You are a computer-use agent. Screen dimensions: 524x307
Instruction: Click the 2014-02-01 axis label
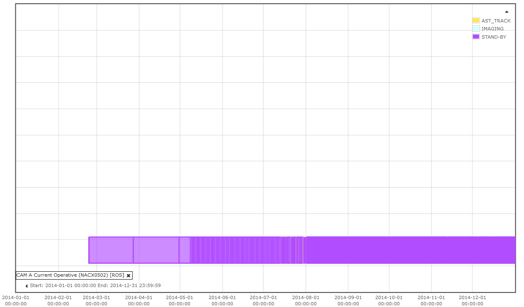[58, 300]
